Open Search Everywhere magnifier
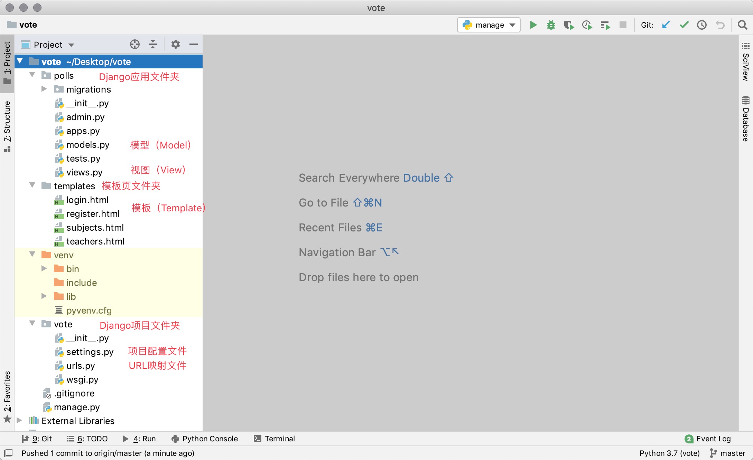 click(x=742, y=25)
